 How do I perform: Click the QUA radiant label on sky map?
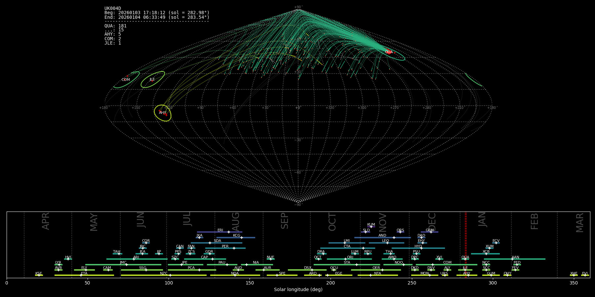[x=389, y=52]
